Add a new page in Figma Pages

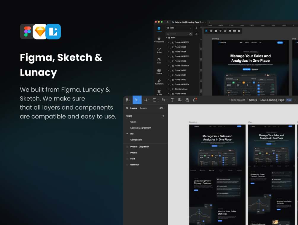coord(163,116)
